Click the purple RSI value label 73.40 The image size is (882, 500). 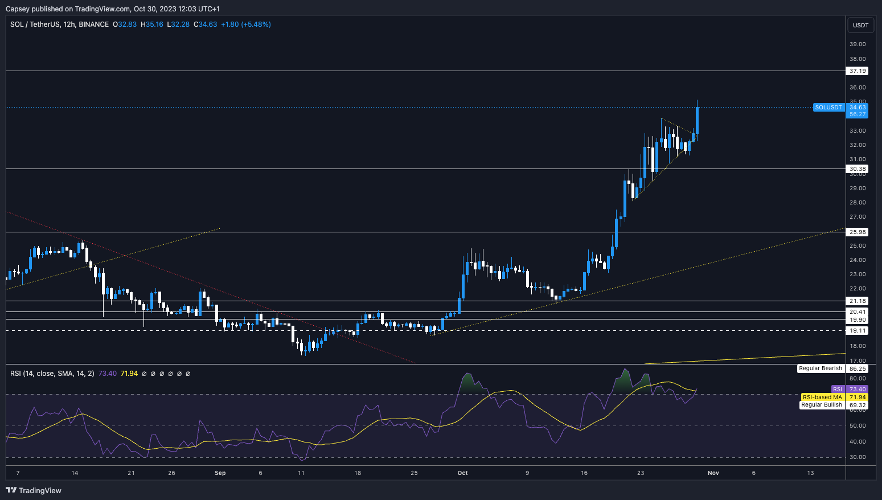(857, 388)
